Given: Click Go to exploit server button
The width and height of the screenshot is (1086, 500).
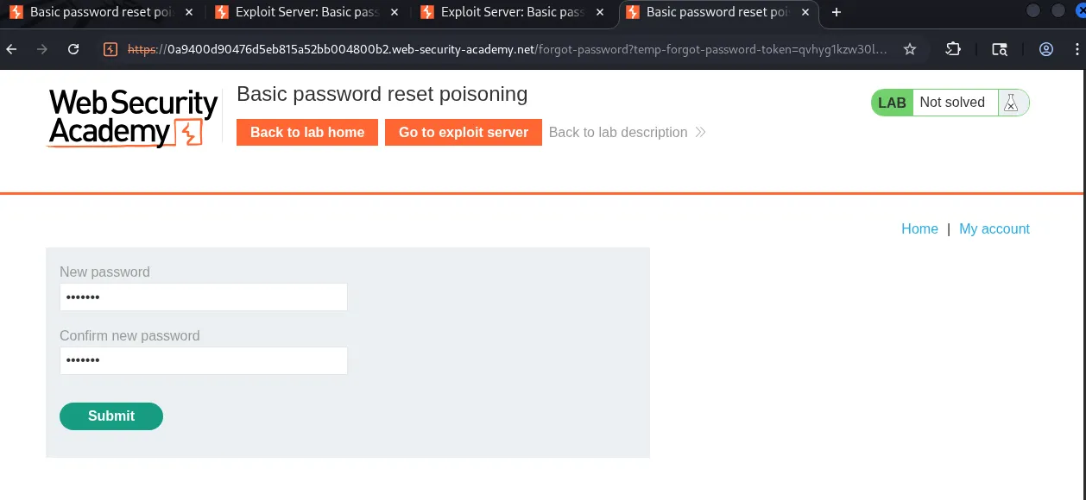Looking at the screenshot, I should (464, 132).
